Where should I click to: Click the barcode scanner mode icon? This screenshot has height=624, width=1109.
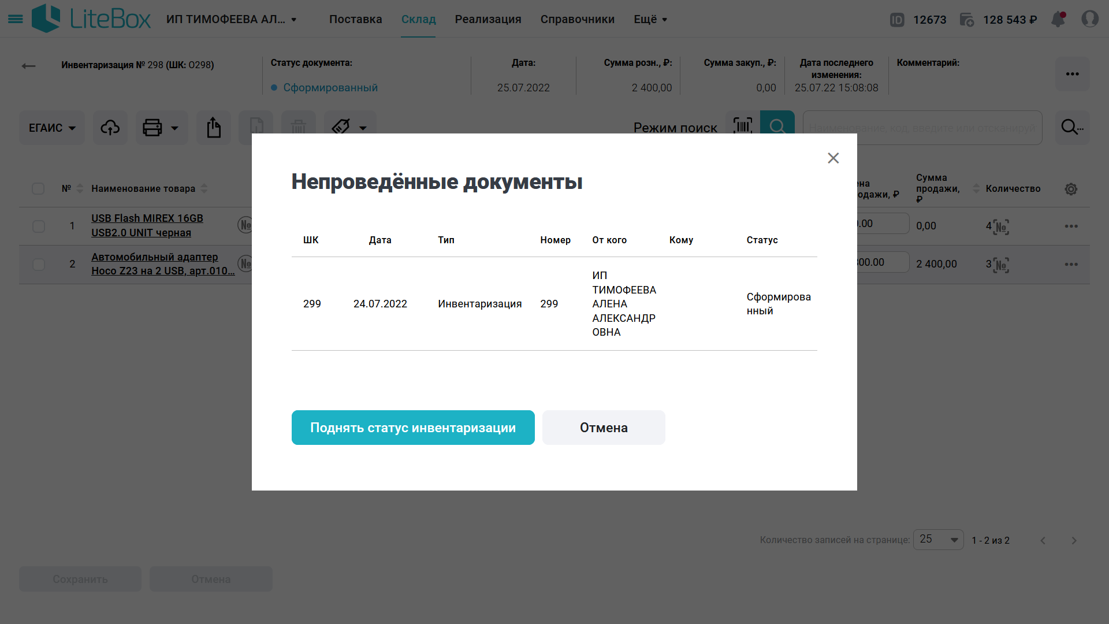pyautogui.click(x=743, y=125)
